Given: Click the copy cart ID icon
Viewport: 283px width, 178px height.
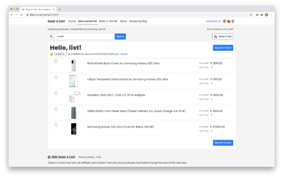Looking at the screenshot, I should (x=64, y=54).
